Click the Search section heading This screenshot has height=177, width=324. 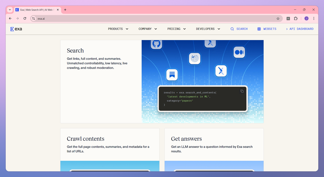coord(75,51)
